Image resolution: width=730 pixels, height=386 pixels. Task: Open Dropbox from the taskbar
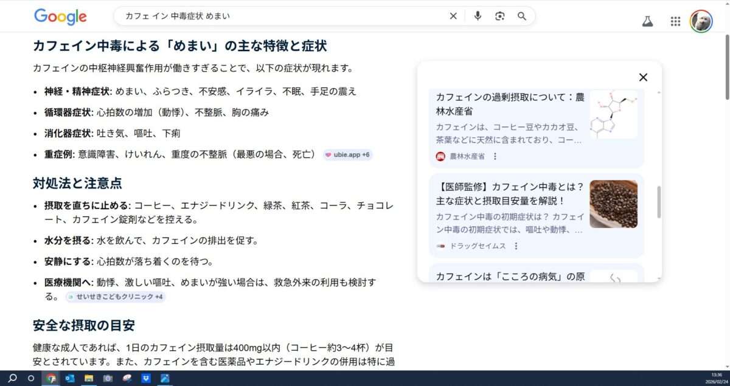click(x=146, y=378)
